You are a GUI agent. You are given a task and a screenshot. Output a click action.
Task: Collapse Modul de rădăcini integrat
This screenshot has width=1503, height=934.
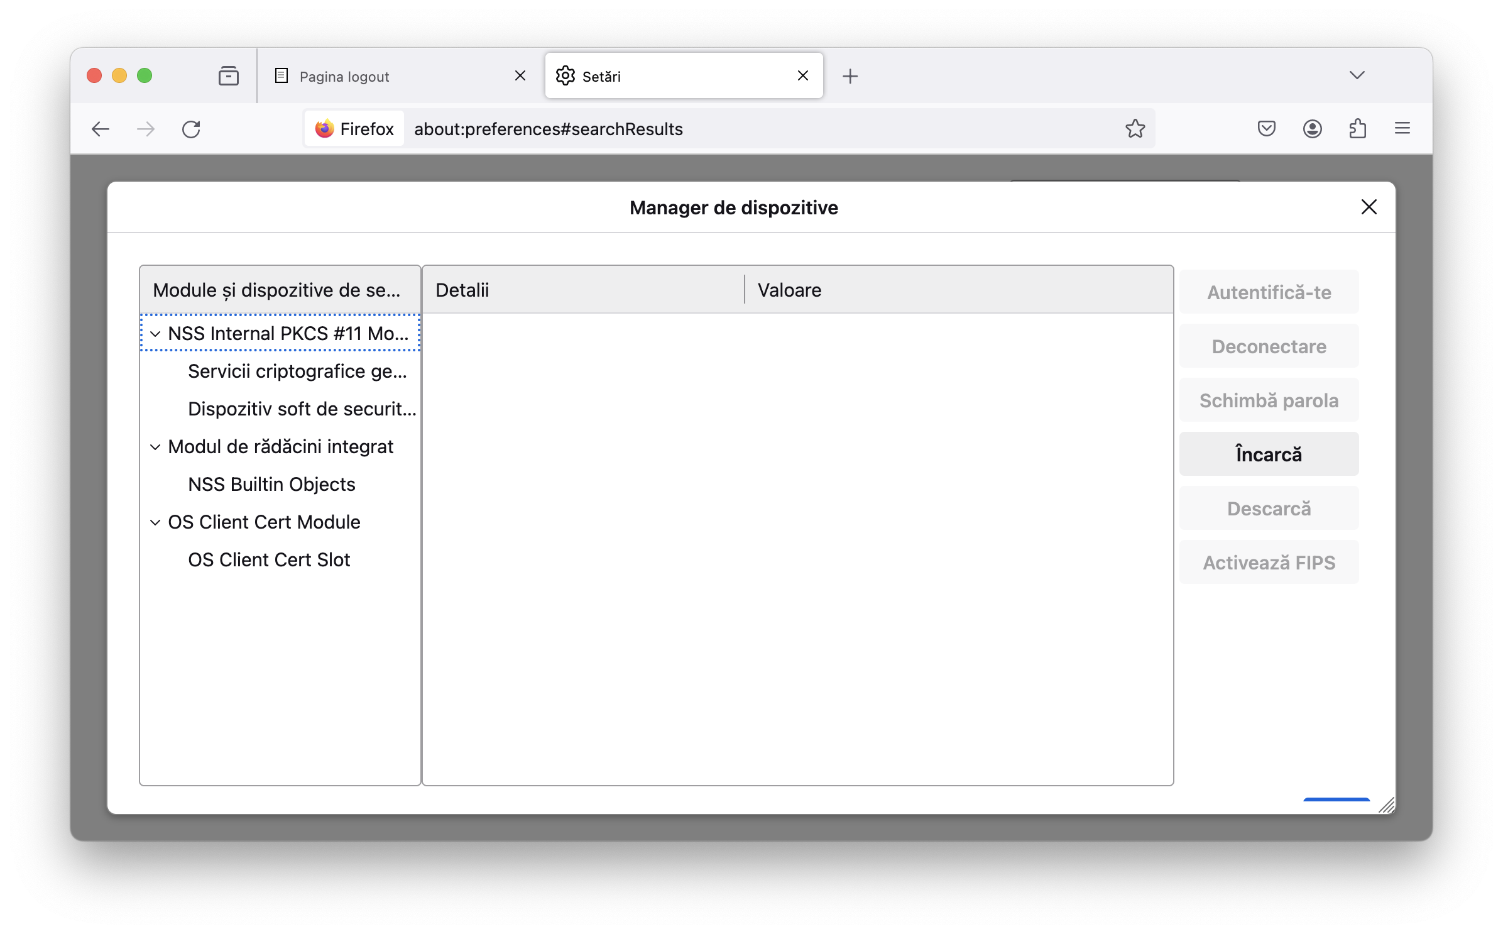click(156, 447)
